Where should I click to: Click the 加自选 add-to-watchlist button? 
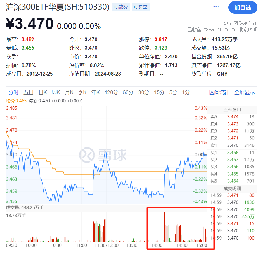[243, 8]
